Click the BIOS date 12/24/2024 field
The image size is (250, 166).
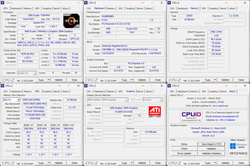coord(116,53)
